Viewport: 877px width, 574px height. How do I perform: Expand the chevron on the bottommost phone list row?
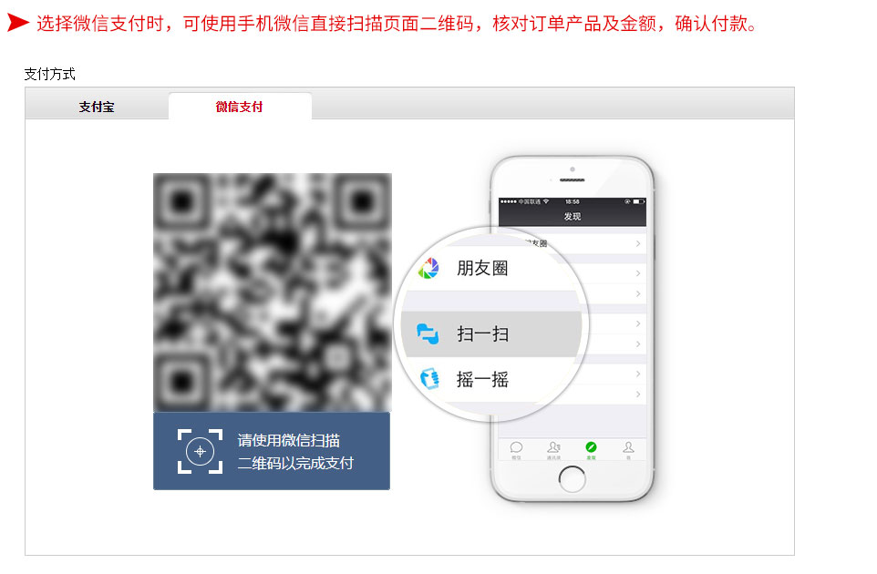tap(637, 394)
